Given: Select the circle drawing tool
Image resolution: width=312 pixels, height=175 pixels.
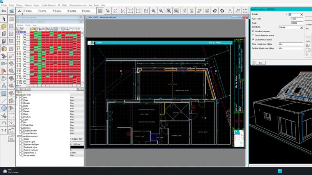Looking at the screenshot, I should (4, 108).
